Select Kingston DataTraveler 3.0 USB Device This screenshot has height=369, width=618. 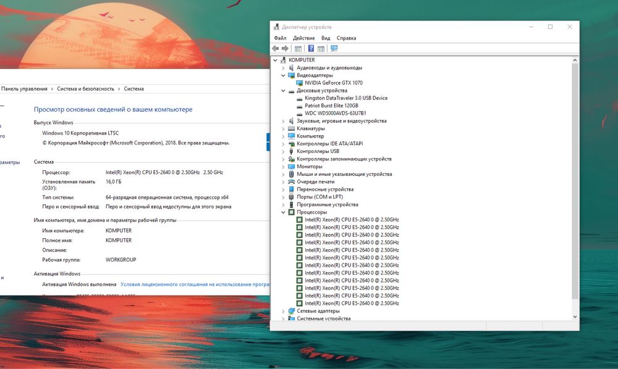[x=346, y=98]
